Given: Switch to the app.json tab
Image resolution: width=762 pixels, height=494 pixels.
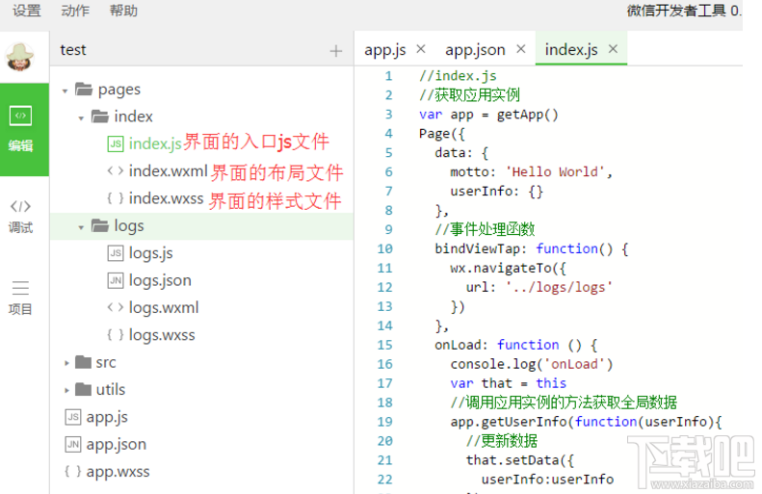Looking at the screenshot, I should 474,50.
